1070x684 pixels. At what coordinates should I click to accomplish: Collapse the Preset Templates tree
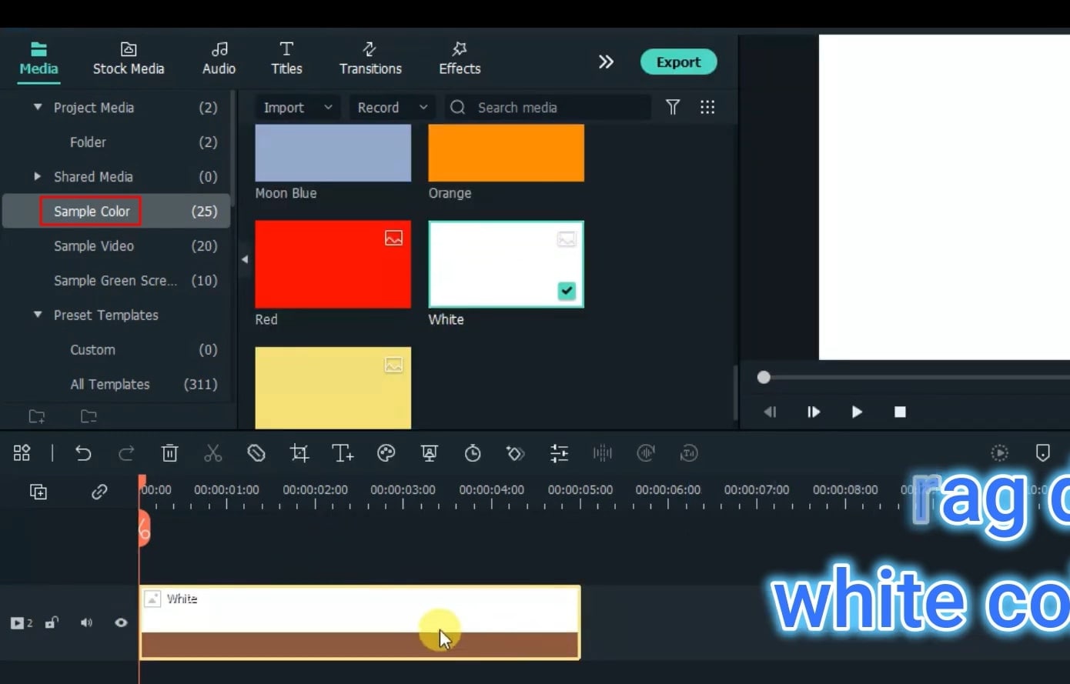tap(37, 315)
